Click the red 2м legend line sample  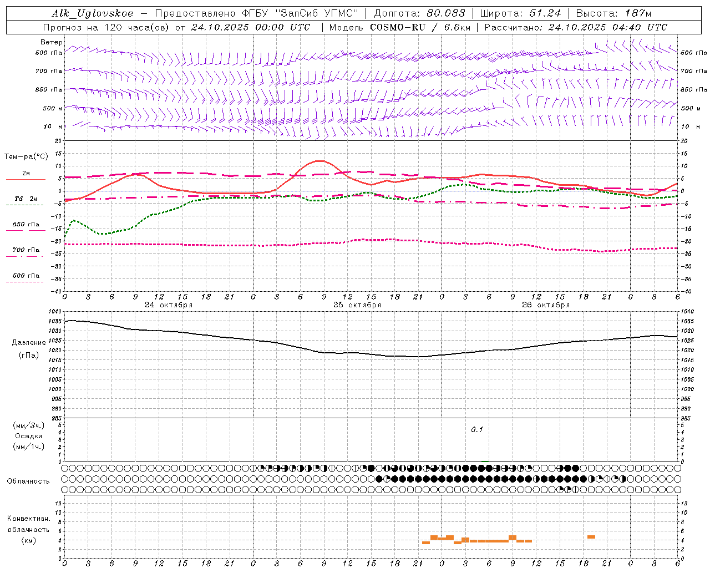point(26,180)
